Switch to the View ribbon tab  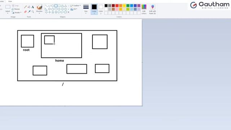click(10, 1)
